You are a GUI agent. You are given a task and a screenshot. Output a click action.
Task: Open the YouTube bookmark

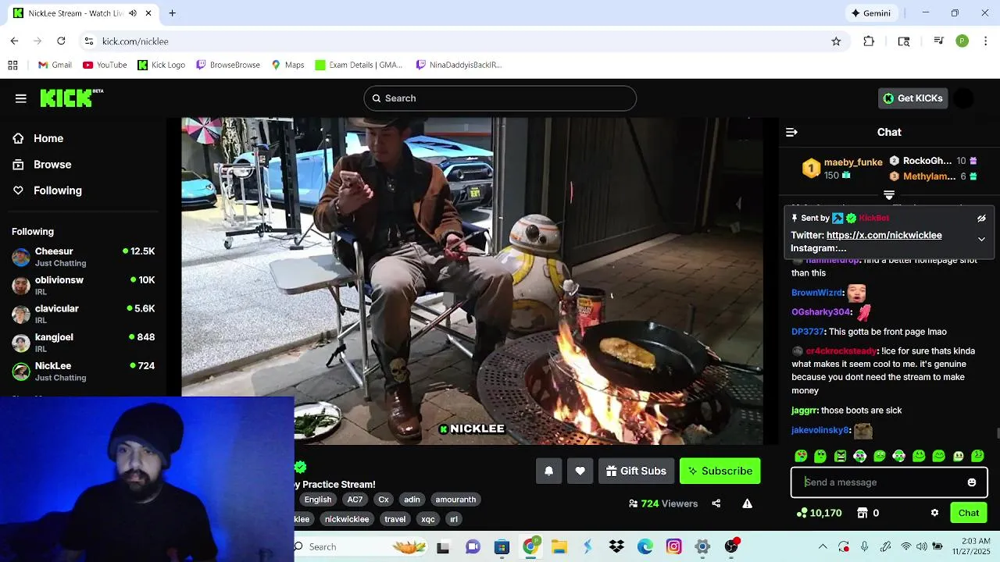click(105, 65)
